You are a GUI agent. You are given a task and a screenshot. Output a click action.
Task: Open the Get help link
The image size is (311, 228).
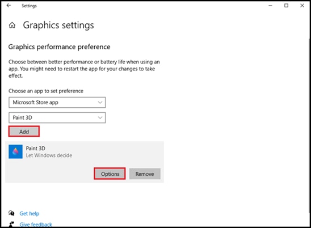pyautogui.click(x=30, y=213)
